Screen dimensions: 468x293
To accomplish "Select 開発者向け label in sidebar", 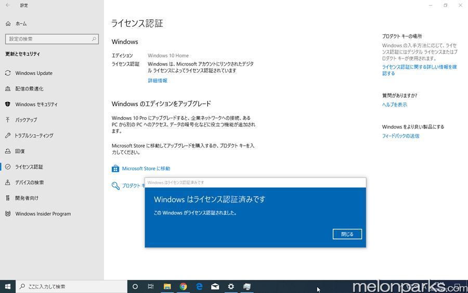I will click(27, 198).
